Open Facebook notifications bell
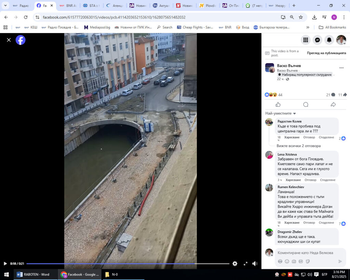The image size is (350, 280). point(329,40)
